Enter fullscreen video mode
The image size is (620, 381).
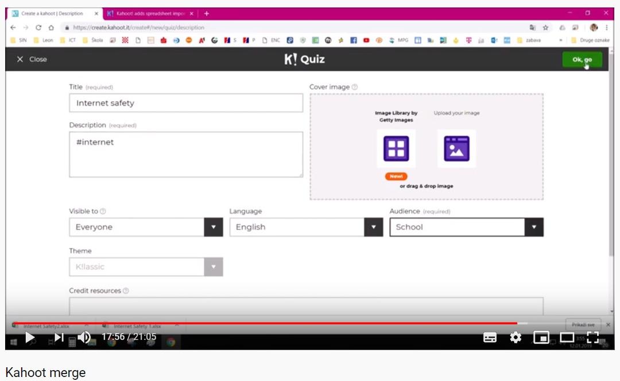(x=593, y=338)
